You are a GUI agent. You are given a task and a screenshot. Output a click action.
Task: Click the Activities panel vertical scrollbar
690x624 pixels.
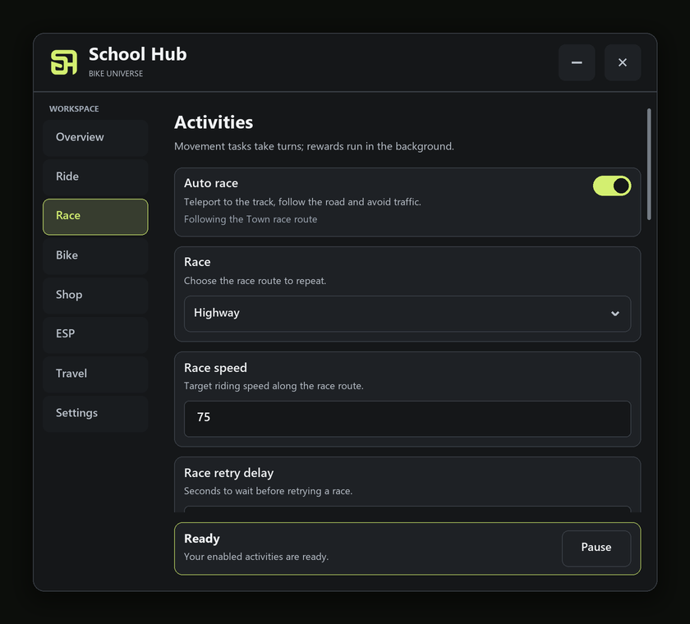[649, 163]
